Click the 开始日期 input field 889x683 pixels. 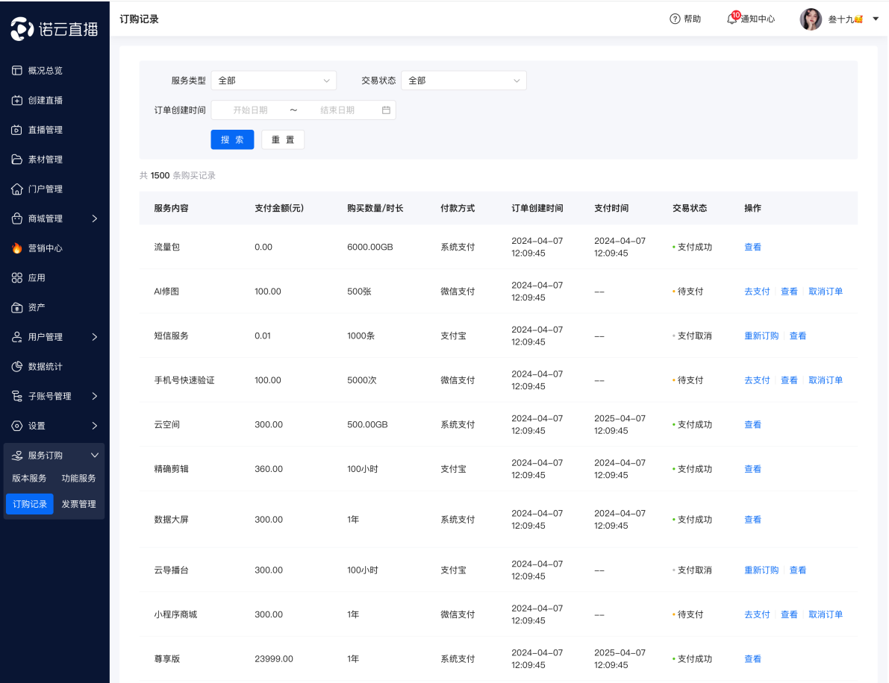point(250,110)
